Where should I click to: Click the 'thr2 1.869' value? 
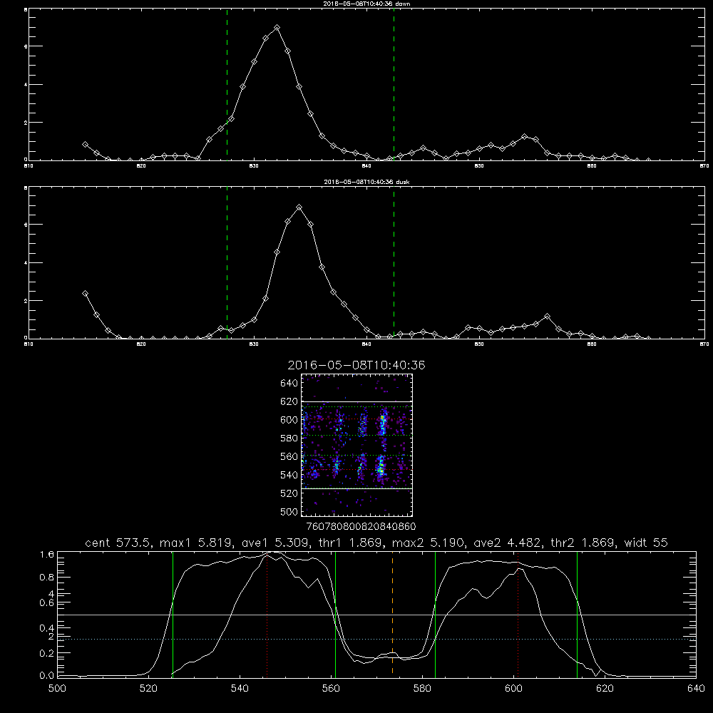[583, 543]
